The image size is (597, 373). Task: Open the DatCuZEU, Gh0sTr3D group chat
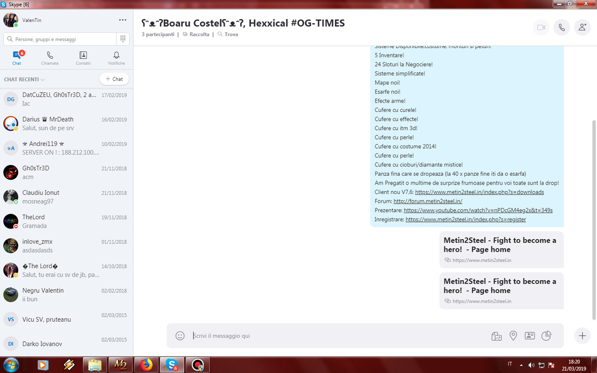66,99
